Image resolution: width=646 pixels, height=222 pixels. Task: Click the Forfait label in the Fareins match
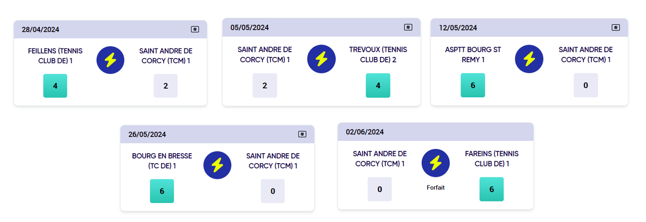(x=435, y=187)
